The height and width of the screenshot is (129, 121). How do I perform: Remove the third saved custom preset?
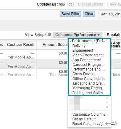coord(107,107)
